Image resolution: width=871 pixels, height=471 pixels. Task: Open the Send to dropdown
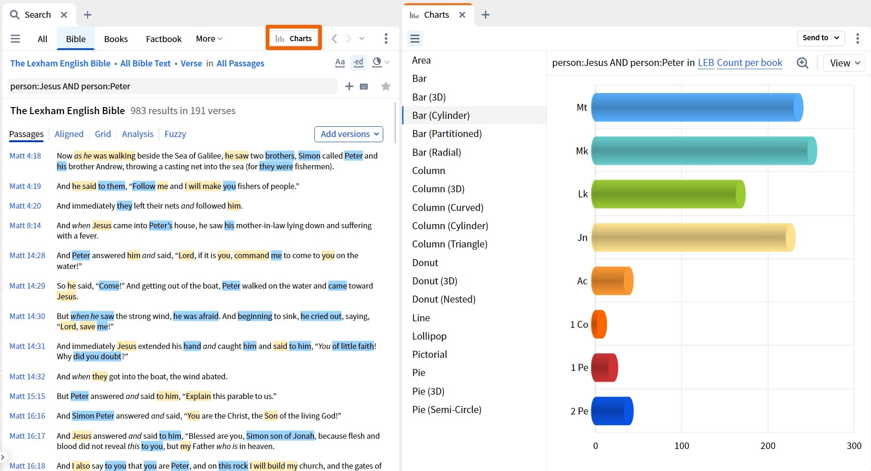[x=821, y=38]
